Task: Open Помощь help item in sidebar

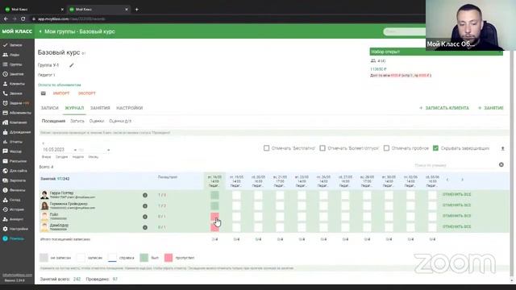Action: click(x=14, y=238)
